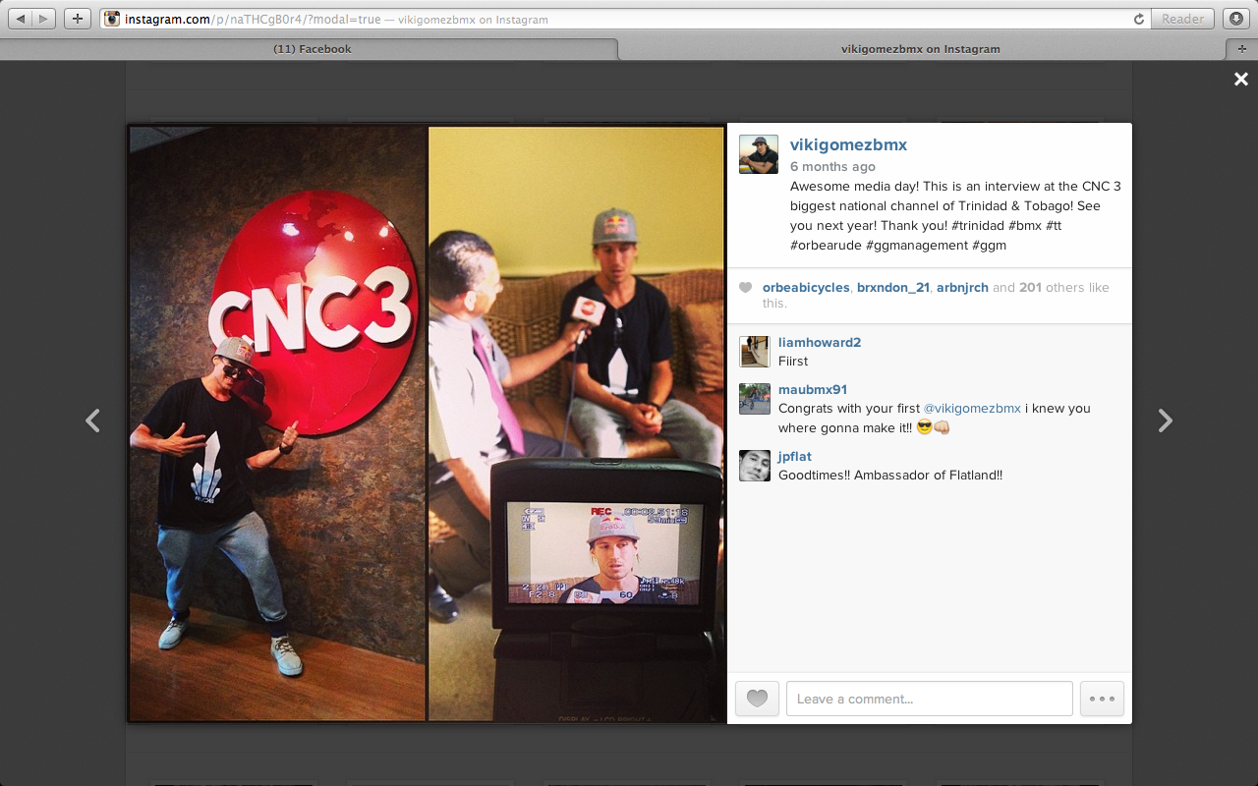Open the #ggm hashtag
Image resolution: width=1258 pixels, height=786 pixels.
[x=990, y=245]
